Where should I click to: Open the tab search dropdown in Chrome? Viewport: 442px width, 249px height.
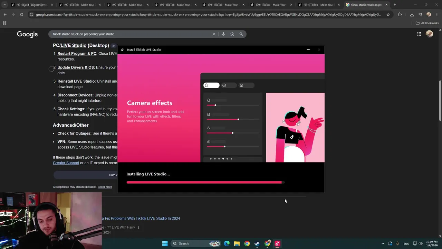tap(4, 5)
